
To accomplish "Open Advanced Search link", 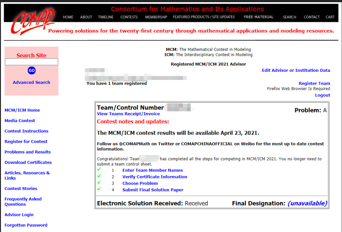I will click(x=31, y=82).
